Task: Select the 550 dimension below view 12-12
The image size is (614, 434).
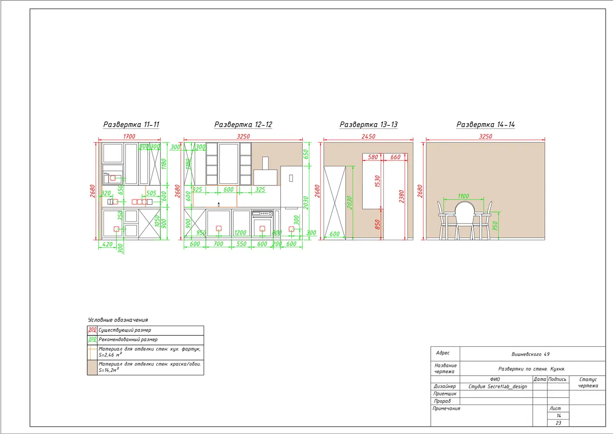Action: [x=242, y=244]
